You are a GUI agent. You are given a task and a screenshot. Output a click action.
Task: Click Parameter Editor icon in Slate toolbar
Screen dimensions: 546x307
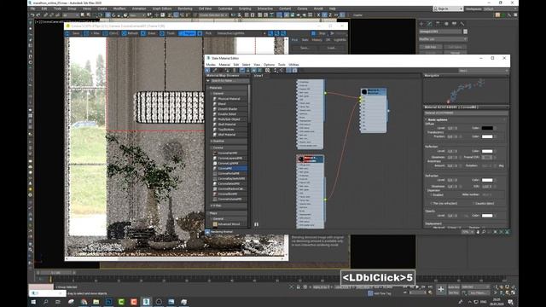tap(294, 70)
